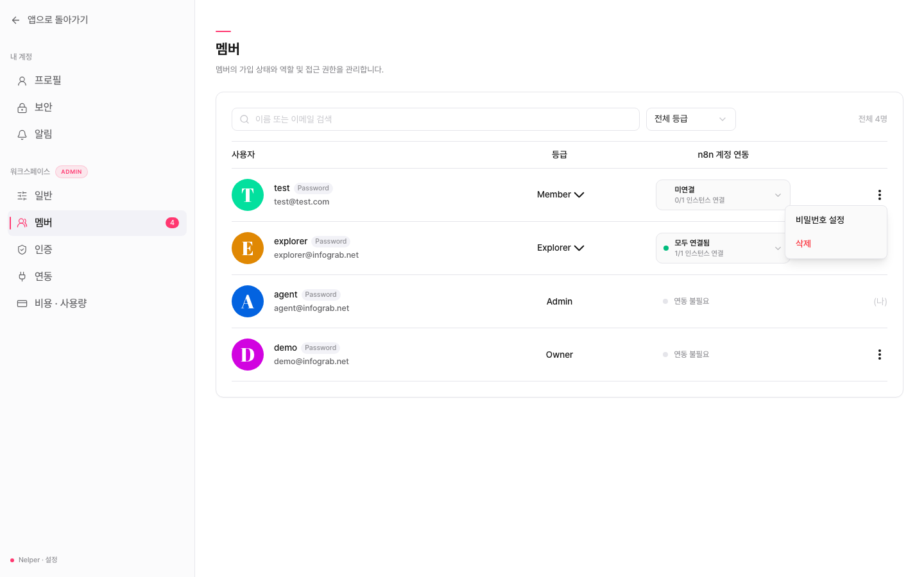Viewport: 924px width, 577px height.
Task: Open the 프로필 page
Action: [x=97, y=81]
